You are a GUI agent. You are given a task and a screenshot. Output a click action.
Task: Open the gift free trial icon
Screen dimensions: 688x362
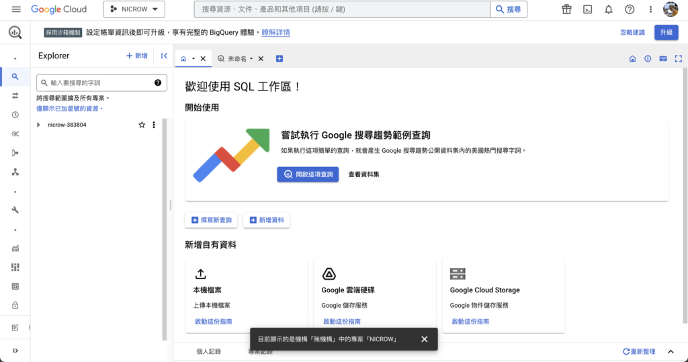coord(566,9)
